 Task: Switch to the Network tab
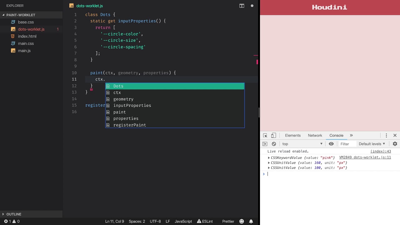pos(315,135)
